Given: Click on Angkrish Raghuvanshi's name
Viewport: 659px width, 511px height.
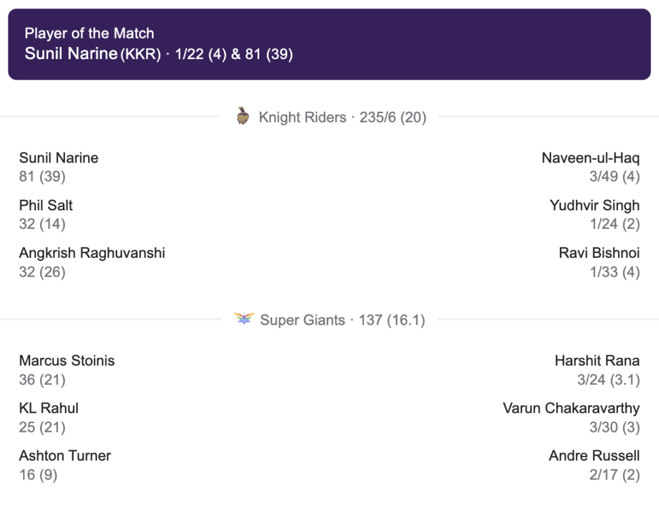Looking at the screenshot, I should (x=92, y=253).
